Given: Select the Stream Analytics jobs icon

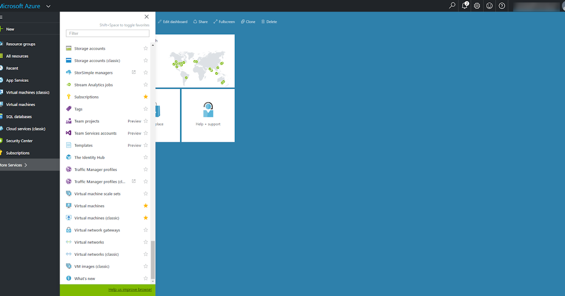Looking at the screenshot, I should pos(68,85).
